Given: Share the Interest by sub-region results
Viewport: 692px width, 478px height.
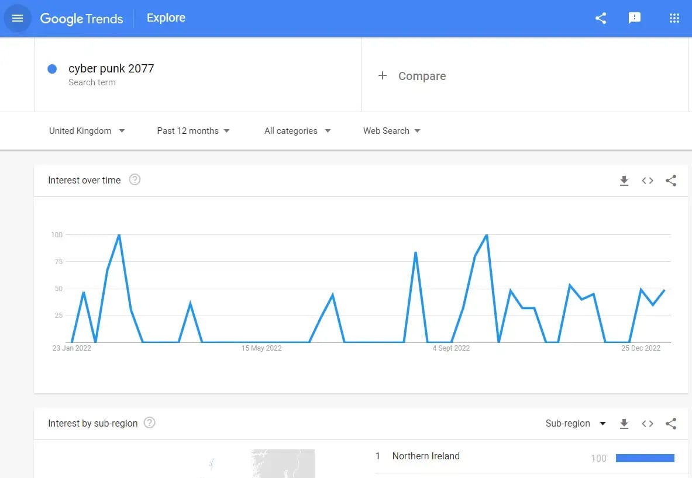Looking at the screenshot, I should [670, 423].
